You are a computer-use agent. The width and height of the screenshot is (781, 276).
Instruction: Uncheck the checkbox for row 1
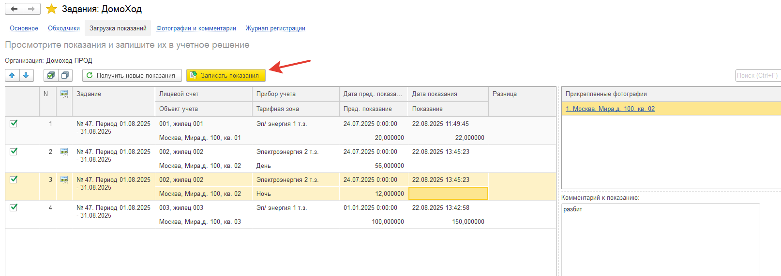tap(14, 124)
